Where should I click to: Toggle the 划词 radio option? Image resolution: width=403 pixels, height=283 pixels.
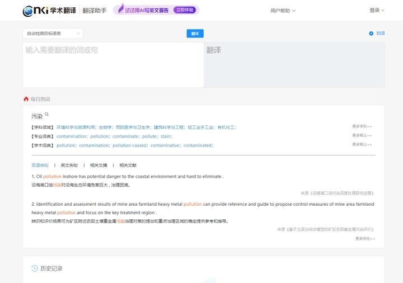pos(371,34)
